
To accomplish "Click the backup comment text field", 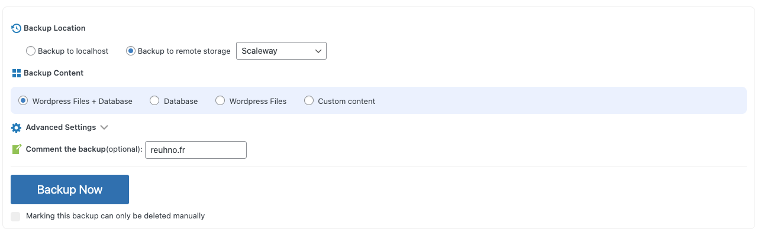I will 196,150.
